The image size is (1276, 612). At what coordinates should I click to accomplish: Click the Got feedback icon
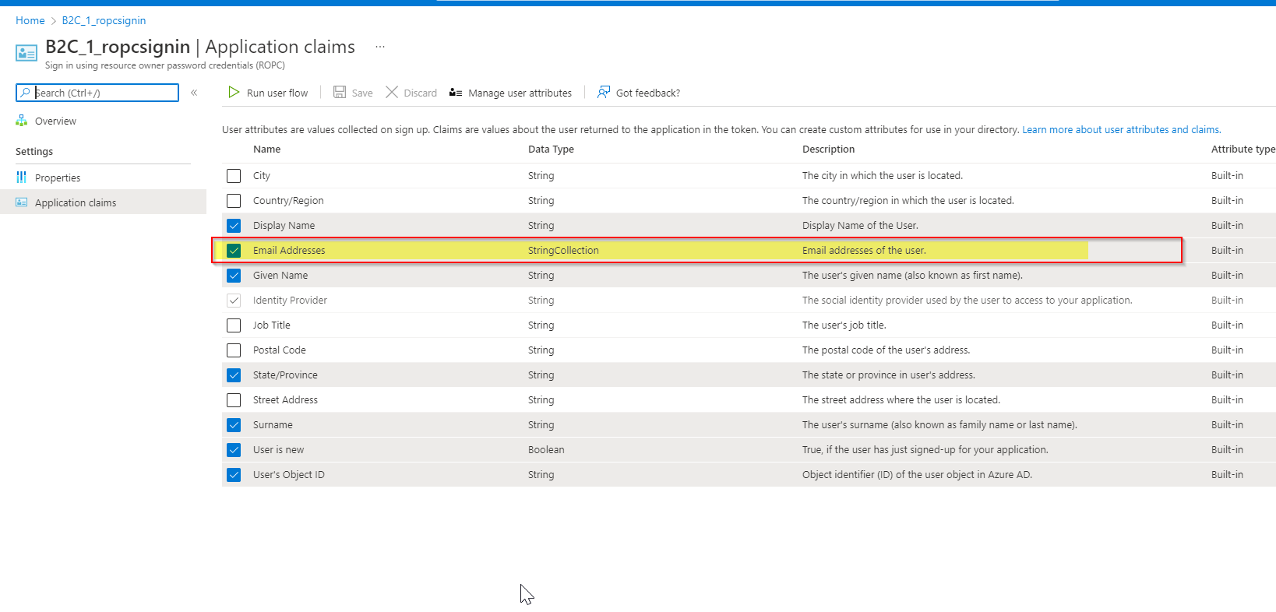pos(604,93)
